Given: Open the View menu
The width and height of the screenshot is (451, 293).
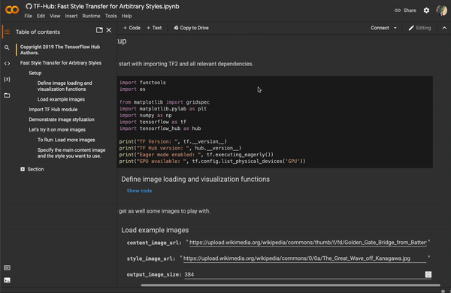Looking at the screenshot, I should point(55,16).
